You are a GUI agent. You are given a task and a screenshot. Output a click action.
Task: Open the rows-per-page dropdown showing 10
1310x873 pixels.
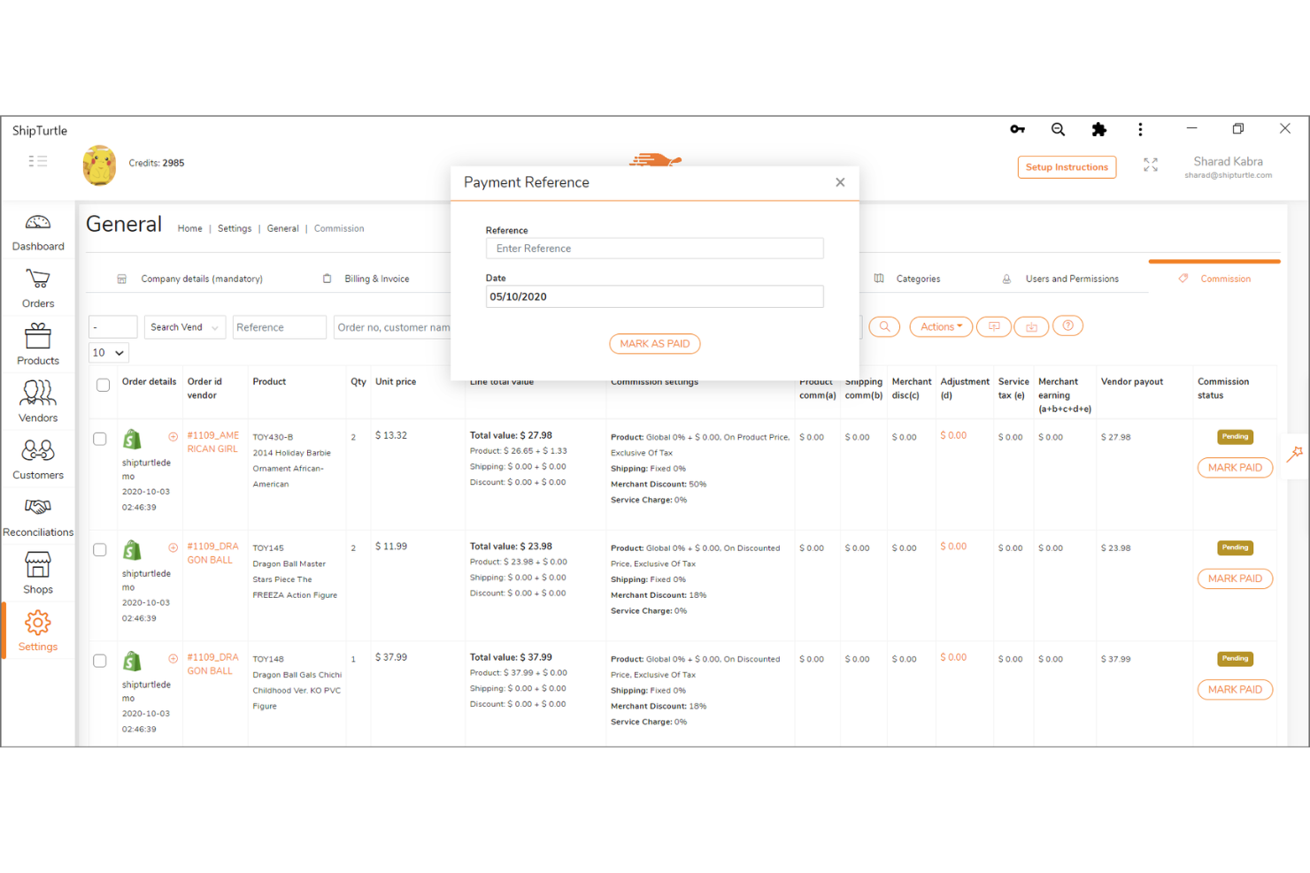[x=107, y=352]
